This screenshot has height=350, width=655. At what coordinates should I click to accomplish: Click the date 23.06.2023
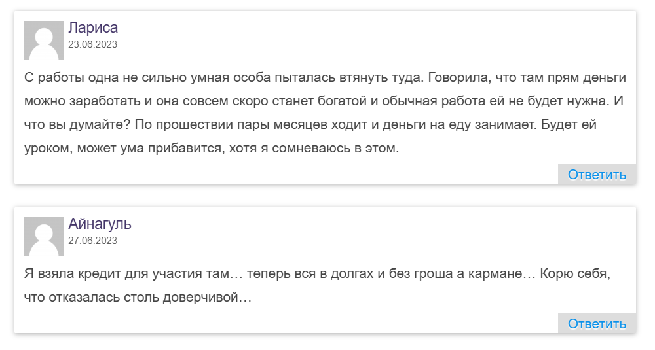[92, 45]
